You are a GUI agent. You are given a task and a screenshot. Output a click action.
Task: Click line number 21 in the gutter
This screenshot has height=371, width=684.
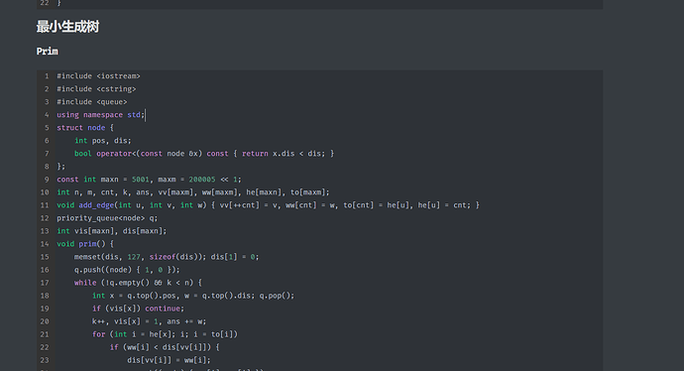(x=45, y=334)
